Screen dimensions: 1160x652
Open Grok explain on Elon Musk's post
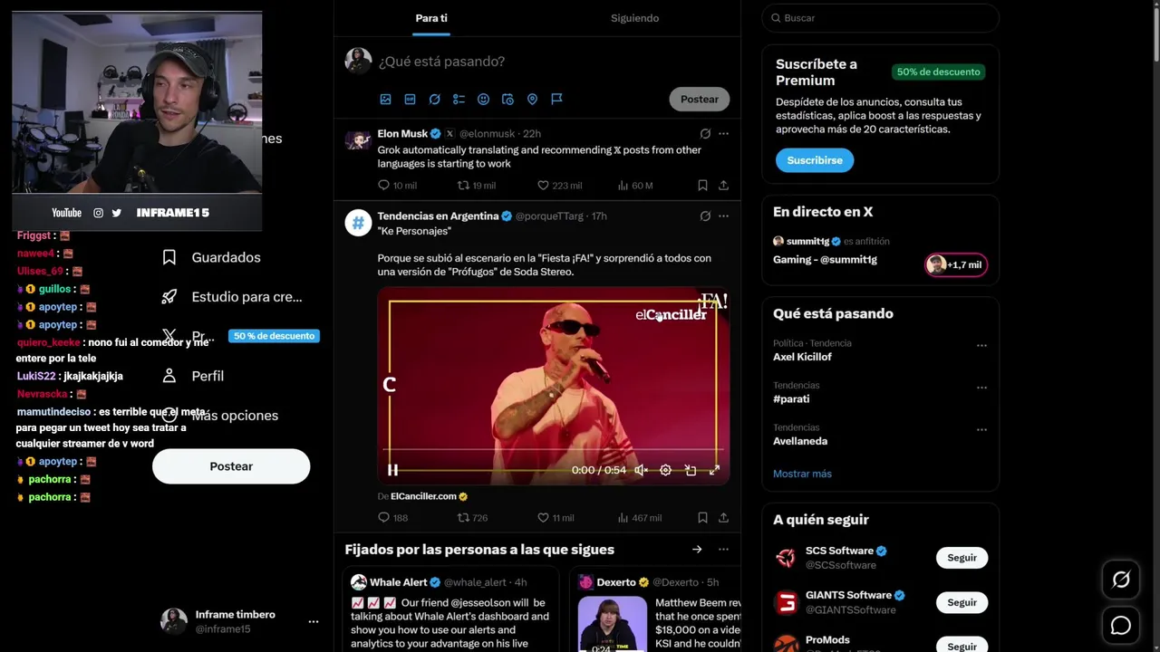(x=705, y=133)
